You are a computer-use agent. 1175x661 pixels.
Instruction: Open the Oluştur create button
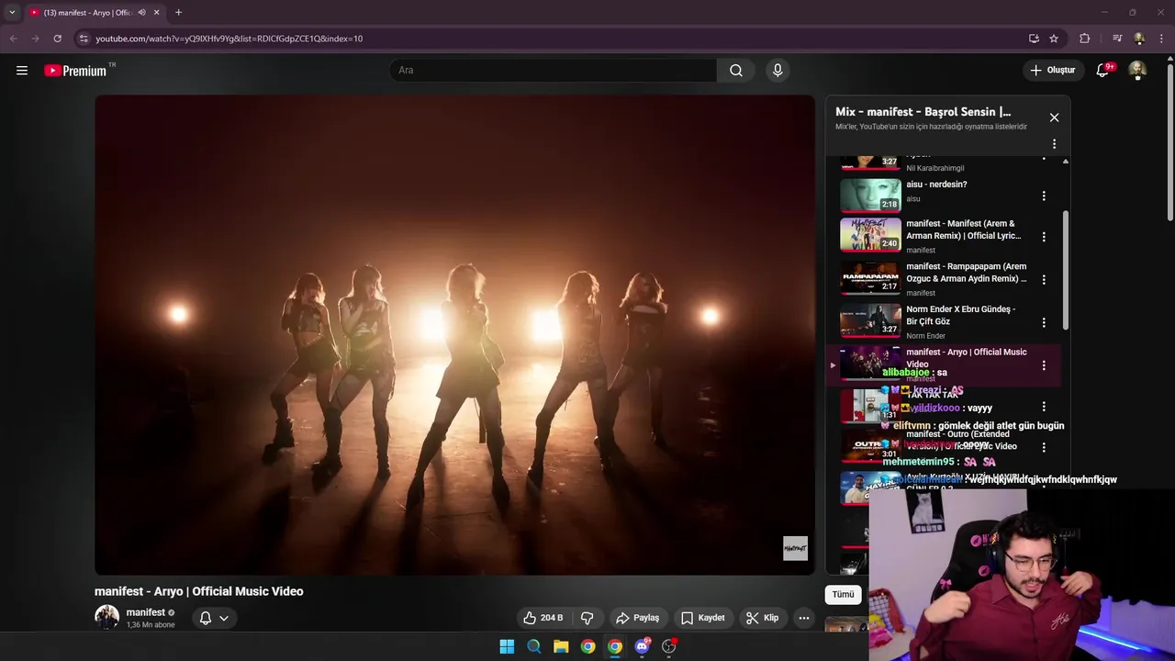pyautogui.click(x=1052, y=70)
